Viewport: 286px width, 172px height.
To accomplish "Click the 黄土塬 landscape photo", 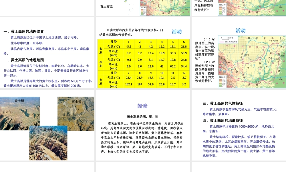I will coord(20,113).
